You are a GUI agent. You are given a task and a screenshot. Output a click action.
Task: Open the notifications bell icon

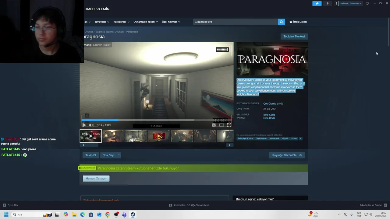(x=328, y=4)
